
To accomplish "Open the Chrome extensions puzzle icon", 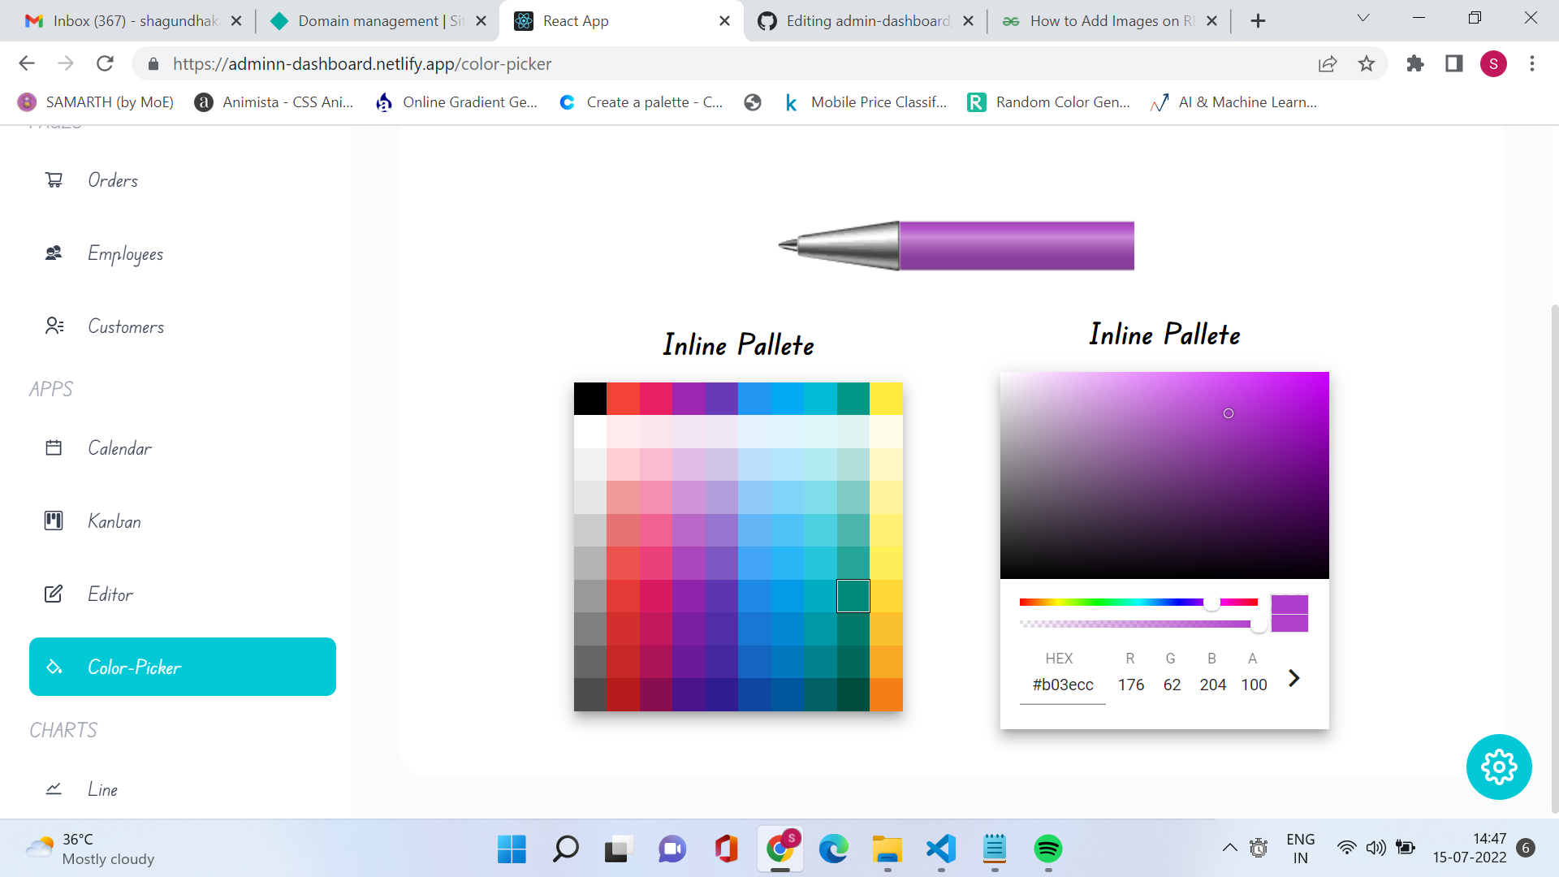I will pos(1414,63).
